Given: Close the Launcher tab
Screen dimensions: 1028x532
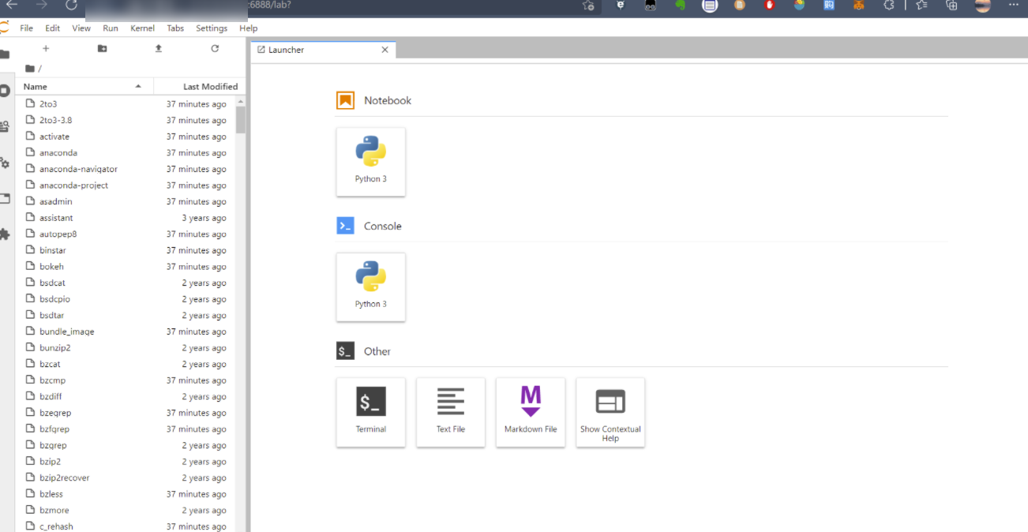Looking at the screenshot, I should coord(385,50).
